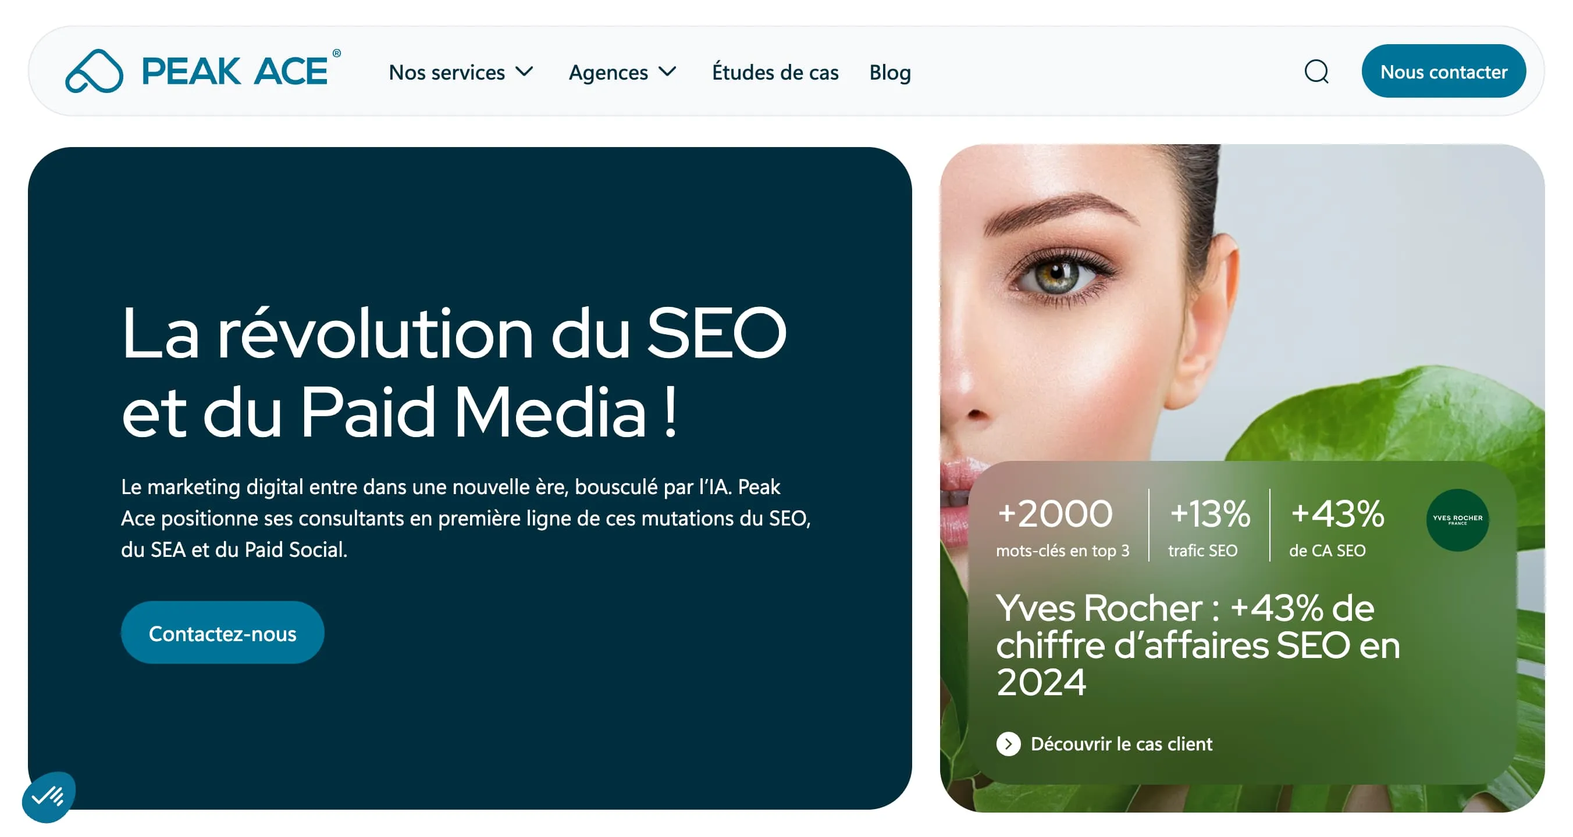Open the Blog nav link
Screen dimensions: 1573x837
click(x=889, y=72)
